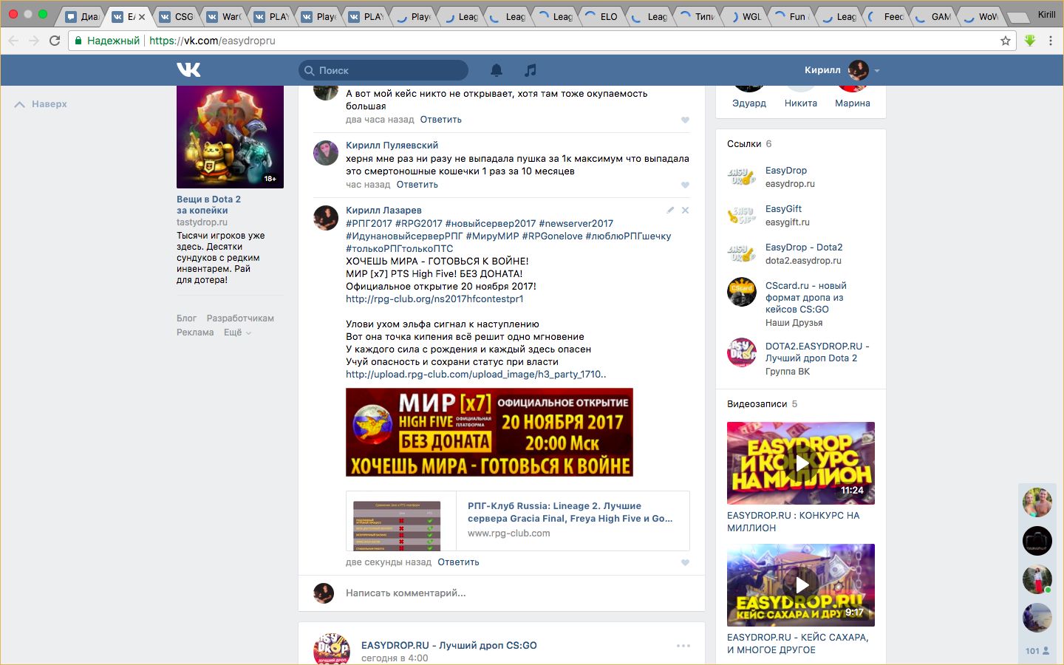Click the Наверх scroll-to-top button
Screen dimensions: 1064x665
41,104
